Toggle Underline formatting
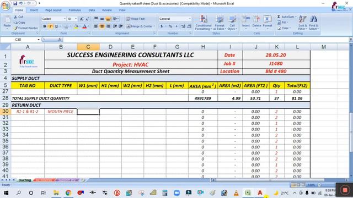Screen dimensions: 353x198 [56, 26]
